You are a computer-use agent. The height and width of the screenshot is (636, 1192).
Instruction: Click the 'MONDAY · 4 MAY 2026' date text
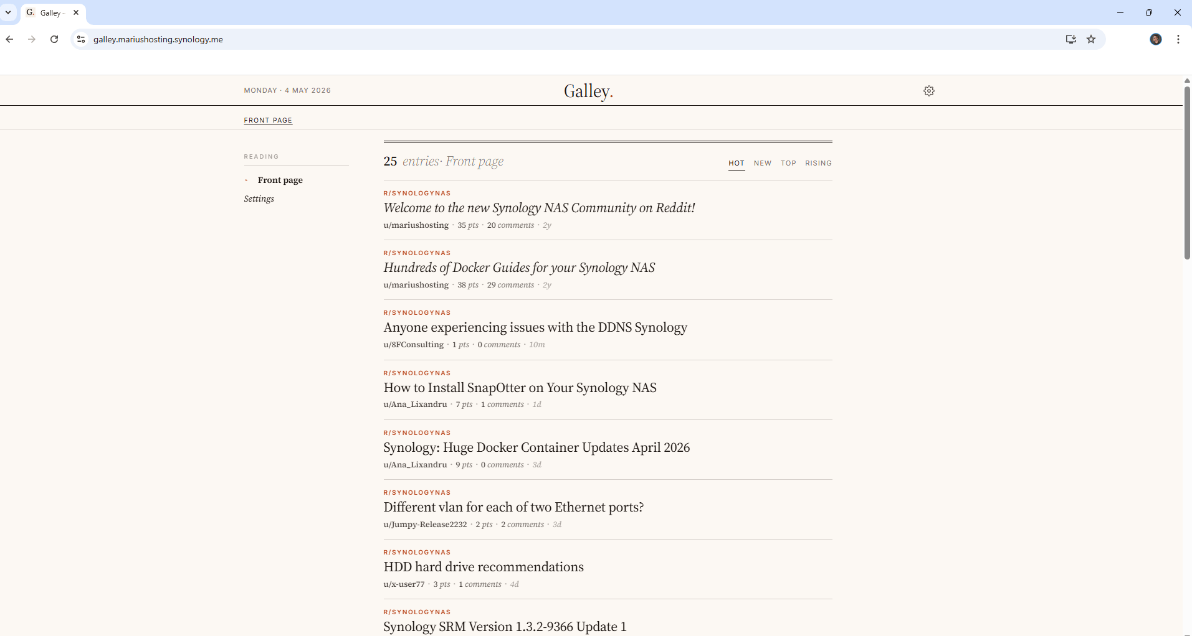287,90
